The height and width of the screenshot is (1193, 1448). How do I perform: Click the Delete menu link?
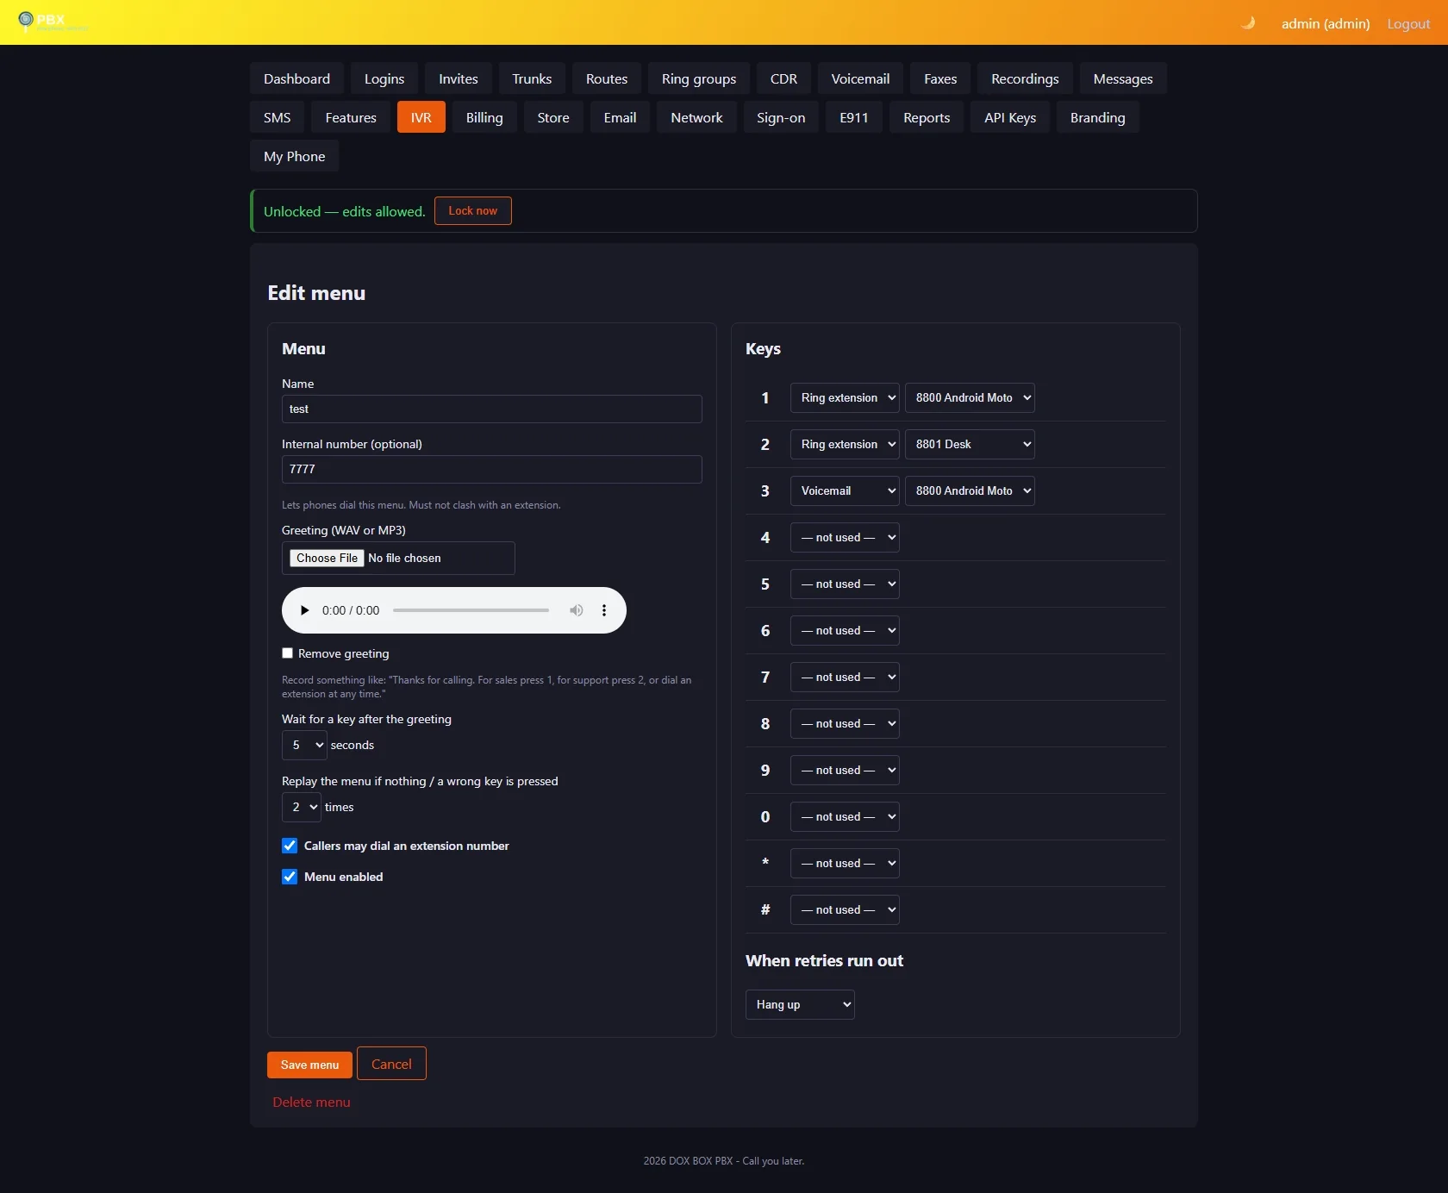(311, 1102)
